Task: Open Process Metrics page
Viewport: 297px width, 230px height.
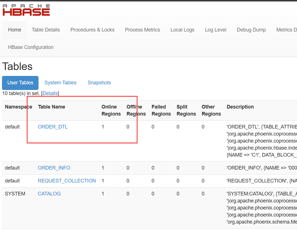Action: point(142,30)
